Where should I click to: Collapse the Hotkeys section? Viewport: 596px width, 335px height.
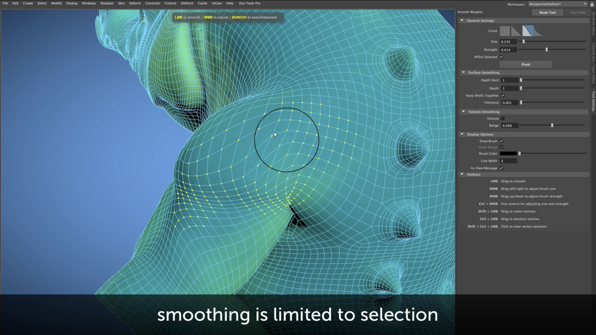point(462,174)
